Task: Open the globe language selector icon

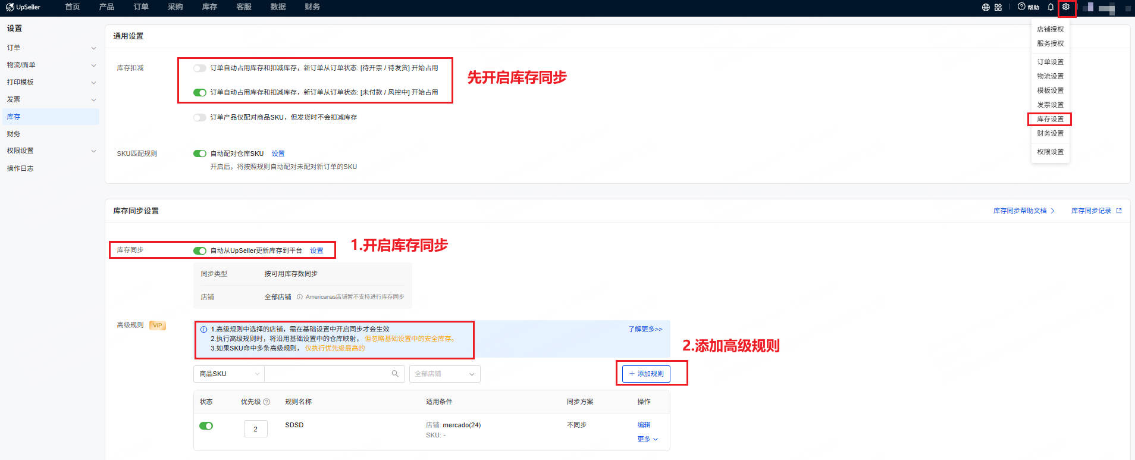Action: tap(986, 7)
